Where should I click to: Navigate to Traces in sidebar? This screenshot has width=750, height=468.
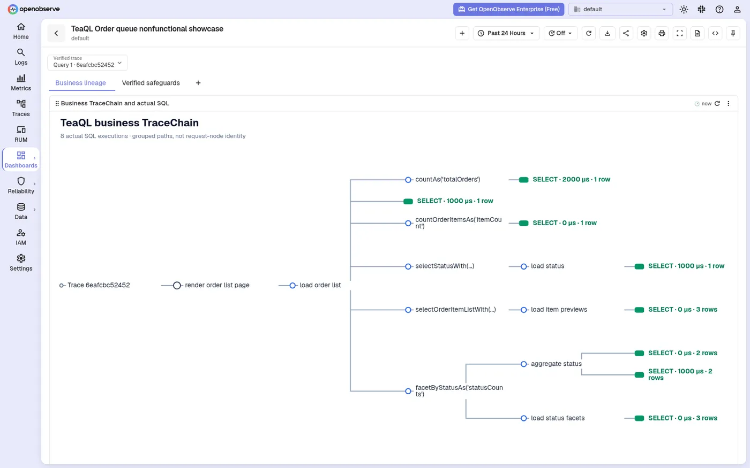tap(21, 108)
